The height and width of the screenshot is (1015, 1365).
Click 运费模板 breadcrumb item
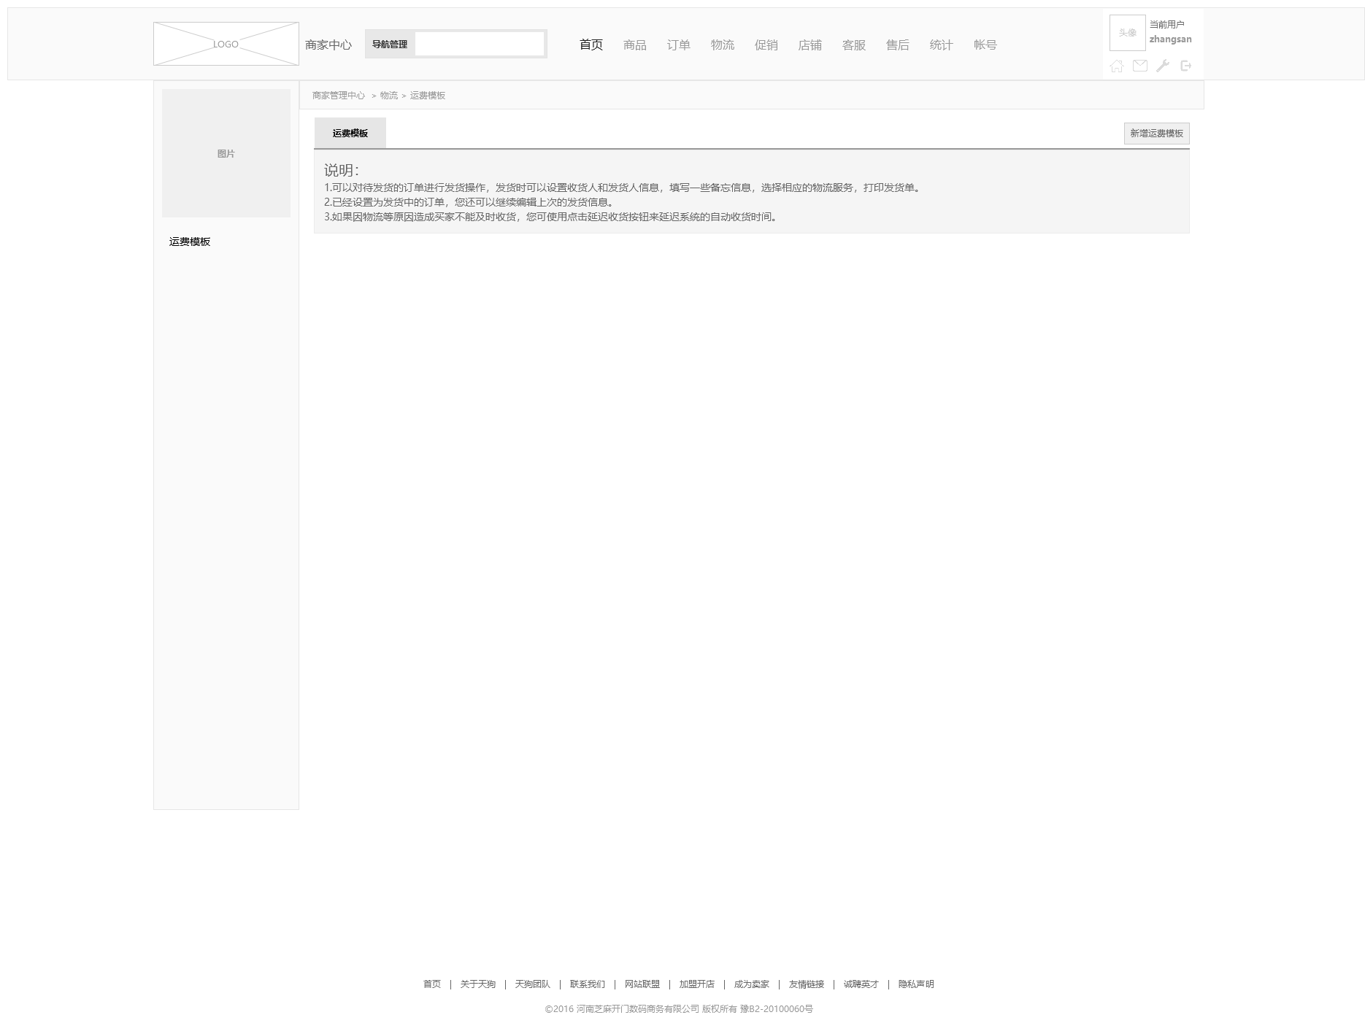[x=428, y=96]
